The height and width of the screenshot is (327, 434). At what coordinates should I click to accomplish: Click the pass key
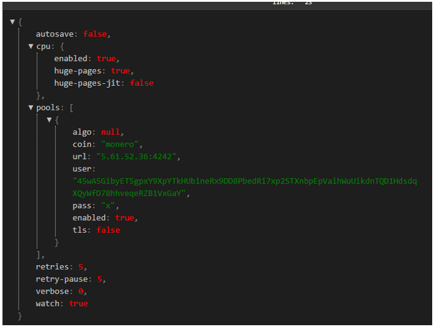click(82, 206)
